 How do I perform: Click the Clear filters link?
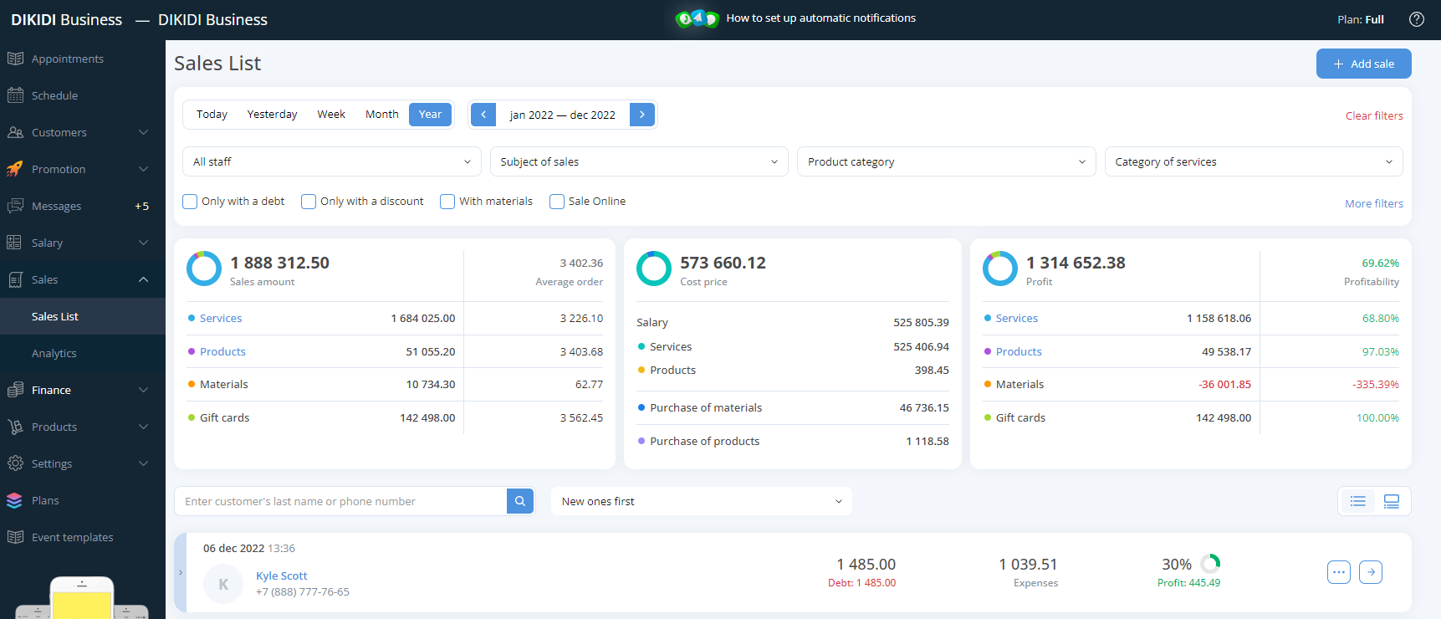(1374, 115)
